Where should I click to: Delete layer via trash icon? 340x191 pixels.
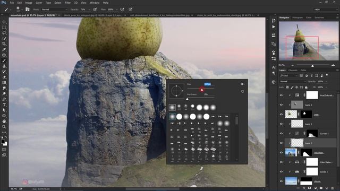pyautogui.click(x=333, y=188)
